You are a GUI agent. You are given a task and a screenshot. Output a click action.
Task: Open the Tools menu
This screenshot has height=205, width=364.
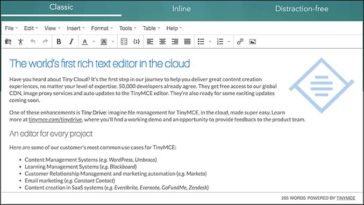127,28
